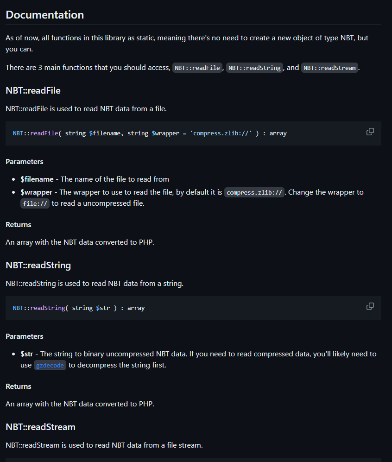Screen dimensions: 392x462
Task: Click the first Returns subheading
Action: tap(18, 225)
